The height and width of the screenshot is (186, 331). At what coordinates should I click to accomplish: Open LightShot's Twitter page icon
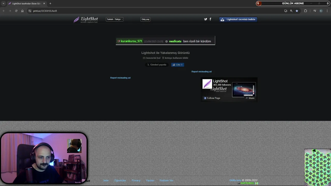click(x=206, y=19)
